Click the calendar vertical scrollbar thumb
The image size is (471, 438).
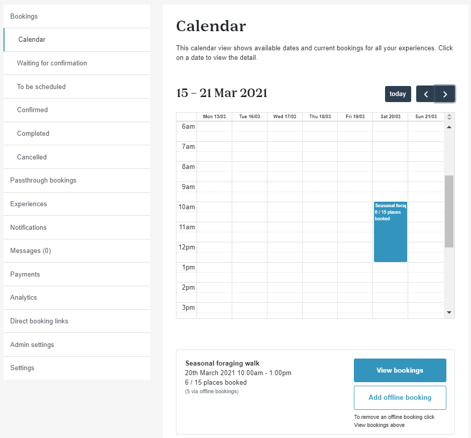click(x=449, y=211)
